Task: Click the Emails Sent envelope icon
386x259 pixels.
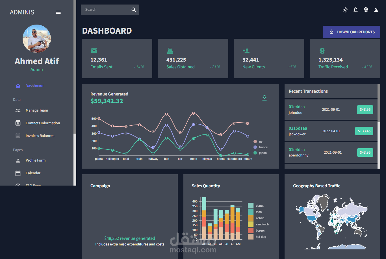Action: [94, 51]
